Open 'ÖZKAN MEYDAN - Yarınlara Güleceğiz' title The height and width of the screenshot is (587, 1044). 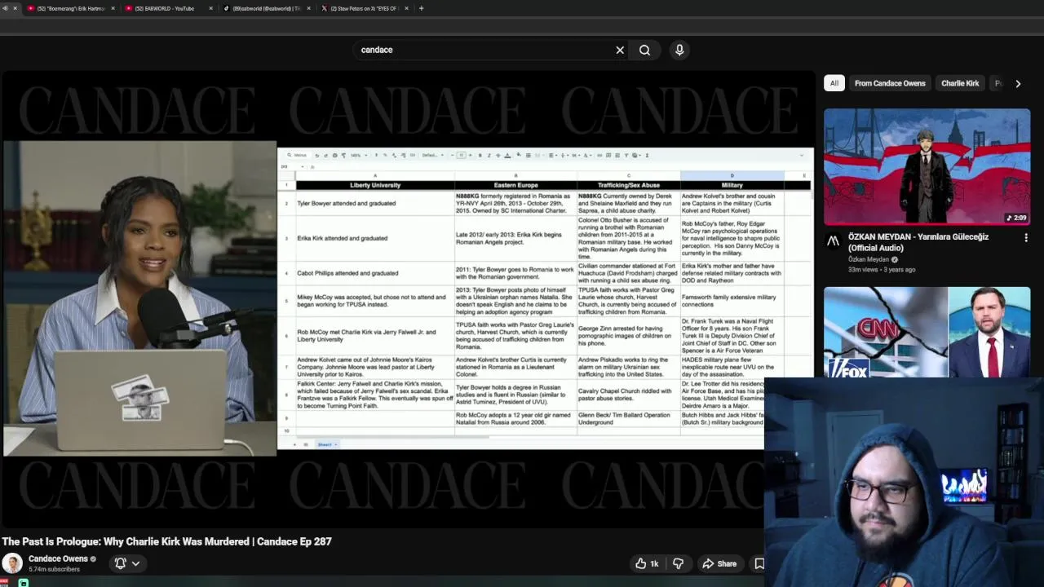coord(918,242)
